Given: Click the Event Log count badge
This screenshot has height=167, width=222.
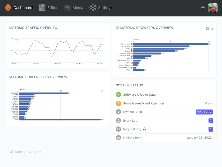Looking at the screenshot, I should point(211,121).
